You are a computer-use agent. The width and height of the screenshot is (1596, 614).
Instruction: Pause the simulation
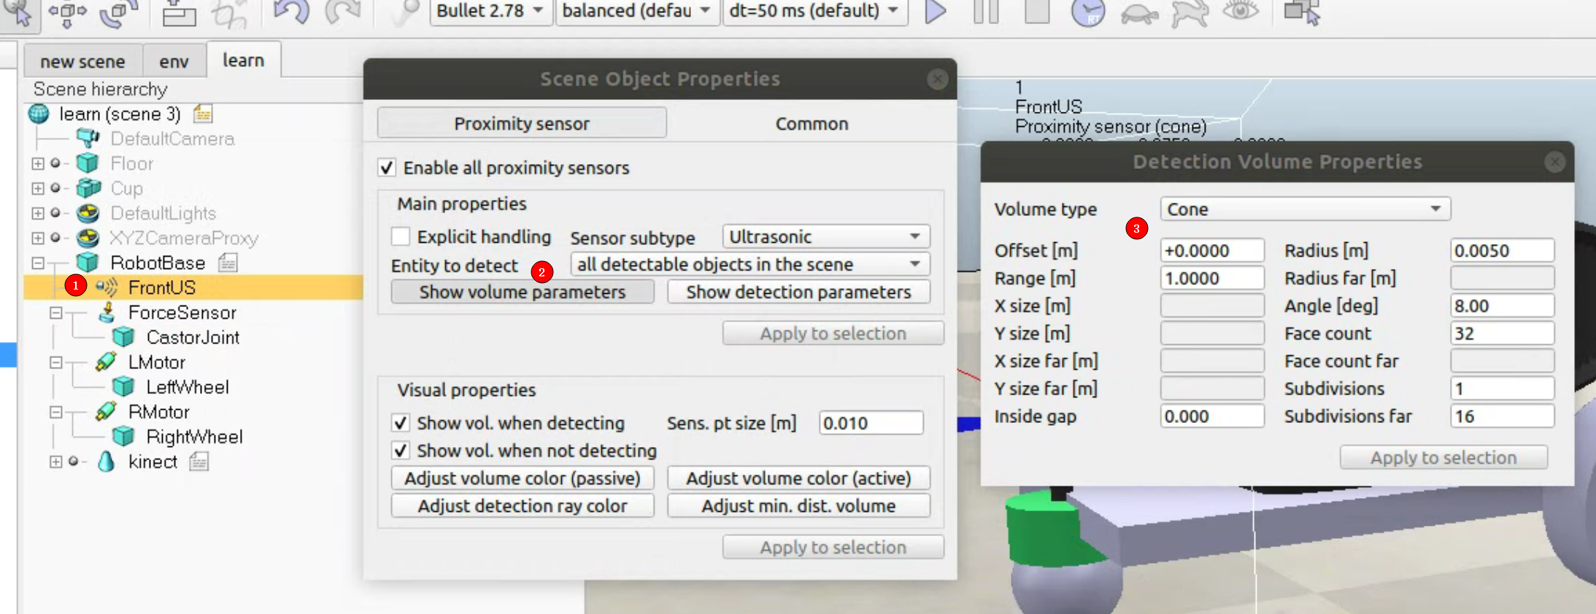(x=986, y=12)
